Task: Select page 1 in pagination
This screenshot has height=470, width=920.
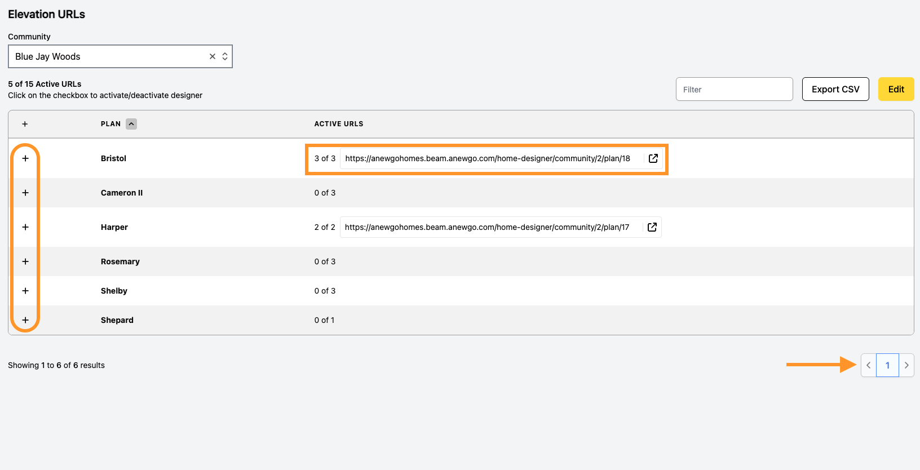Action: tap(887, 365)
